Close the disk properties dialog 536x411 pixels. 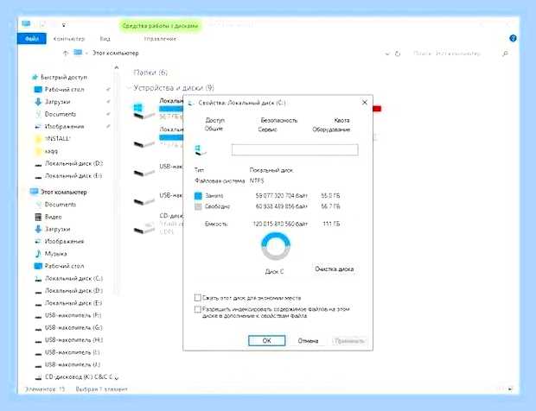pyautogui.click(x=365, y=102)
